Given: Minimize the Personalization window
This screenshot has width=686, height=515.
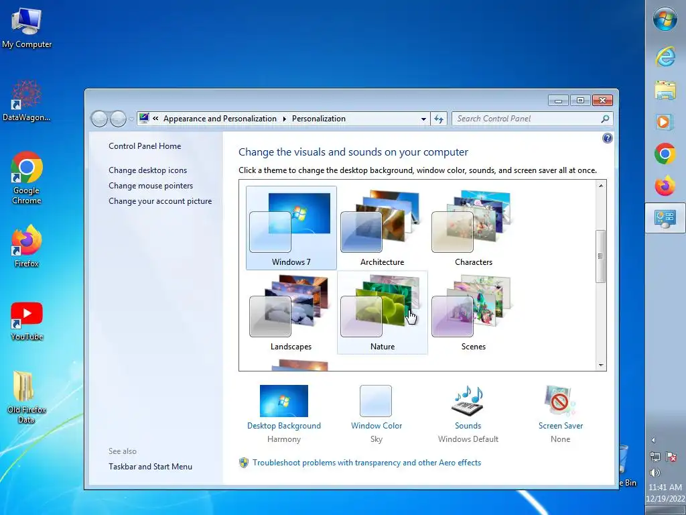Looking at the screenshot, I should coord(558,101).
